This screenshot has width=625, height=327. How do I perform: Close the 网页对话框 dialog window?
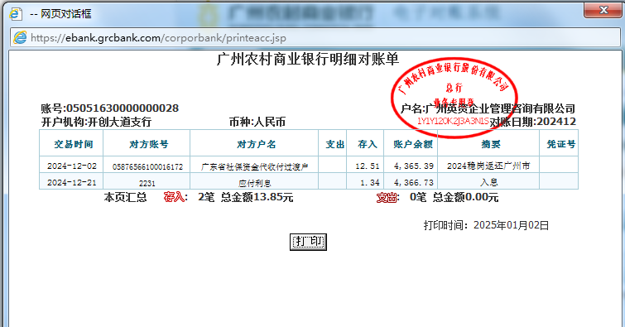pos(603,10)
